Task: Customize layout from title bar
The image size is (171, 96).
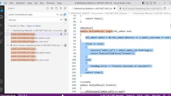Action: click(155, 3)
